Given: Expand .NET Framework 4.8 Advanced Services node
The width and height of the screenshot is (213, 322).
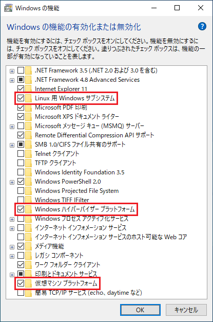Looking at the screenshot, I should [x=12, y=80].
